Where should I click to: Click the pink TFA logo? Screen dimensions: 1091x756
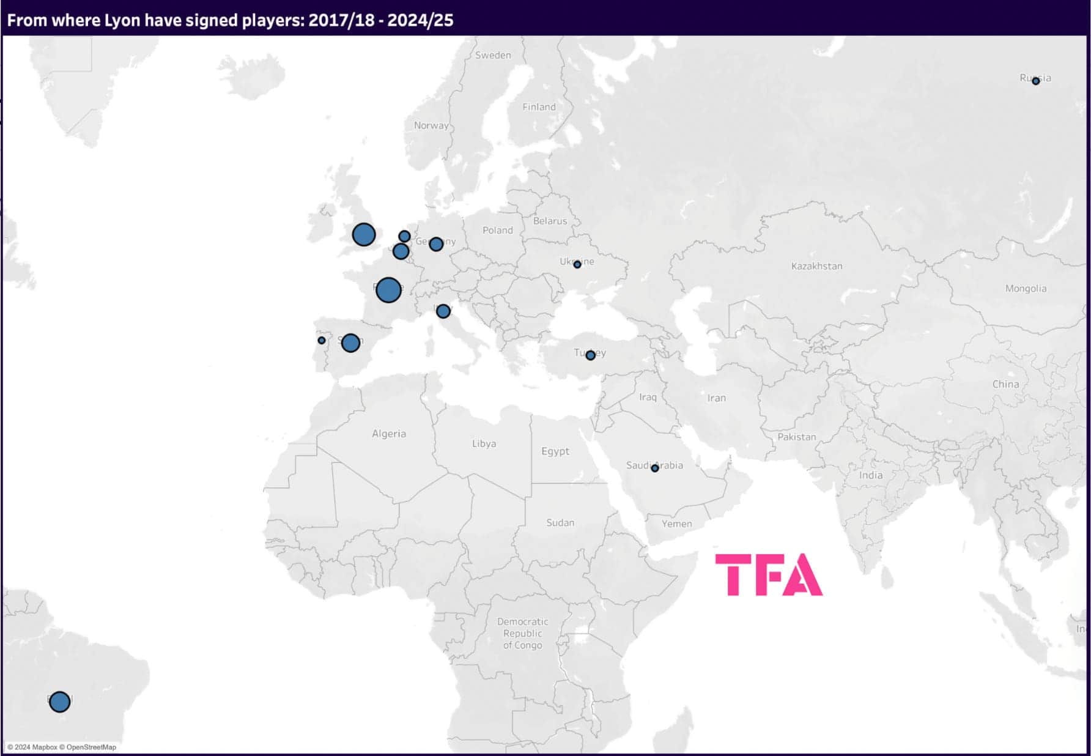[768, 574]
